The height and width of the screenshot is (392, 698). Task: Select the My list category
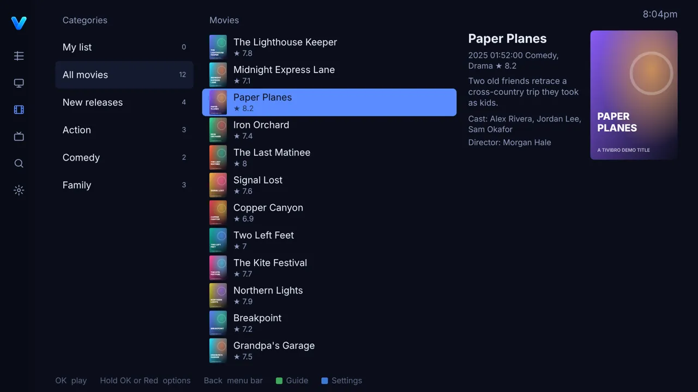[x=124, y=47]
